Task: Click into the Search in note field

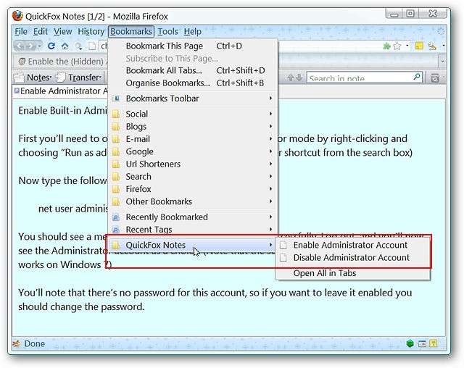Action: coord(360,78)
